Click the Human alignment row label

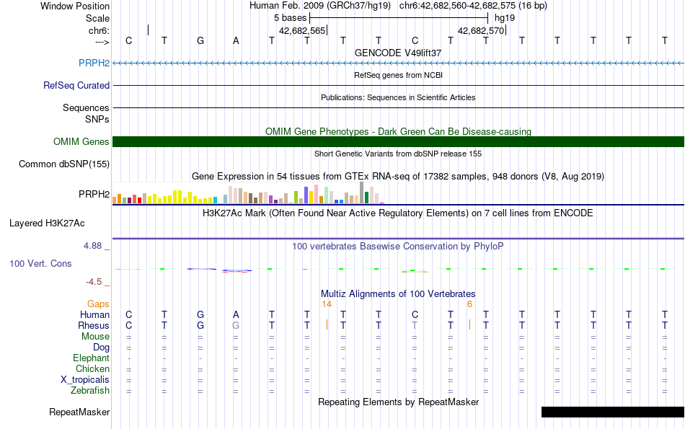tap(94, 314)
